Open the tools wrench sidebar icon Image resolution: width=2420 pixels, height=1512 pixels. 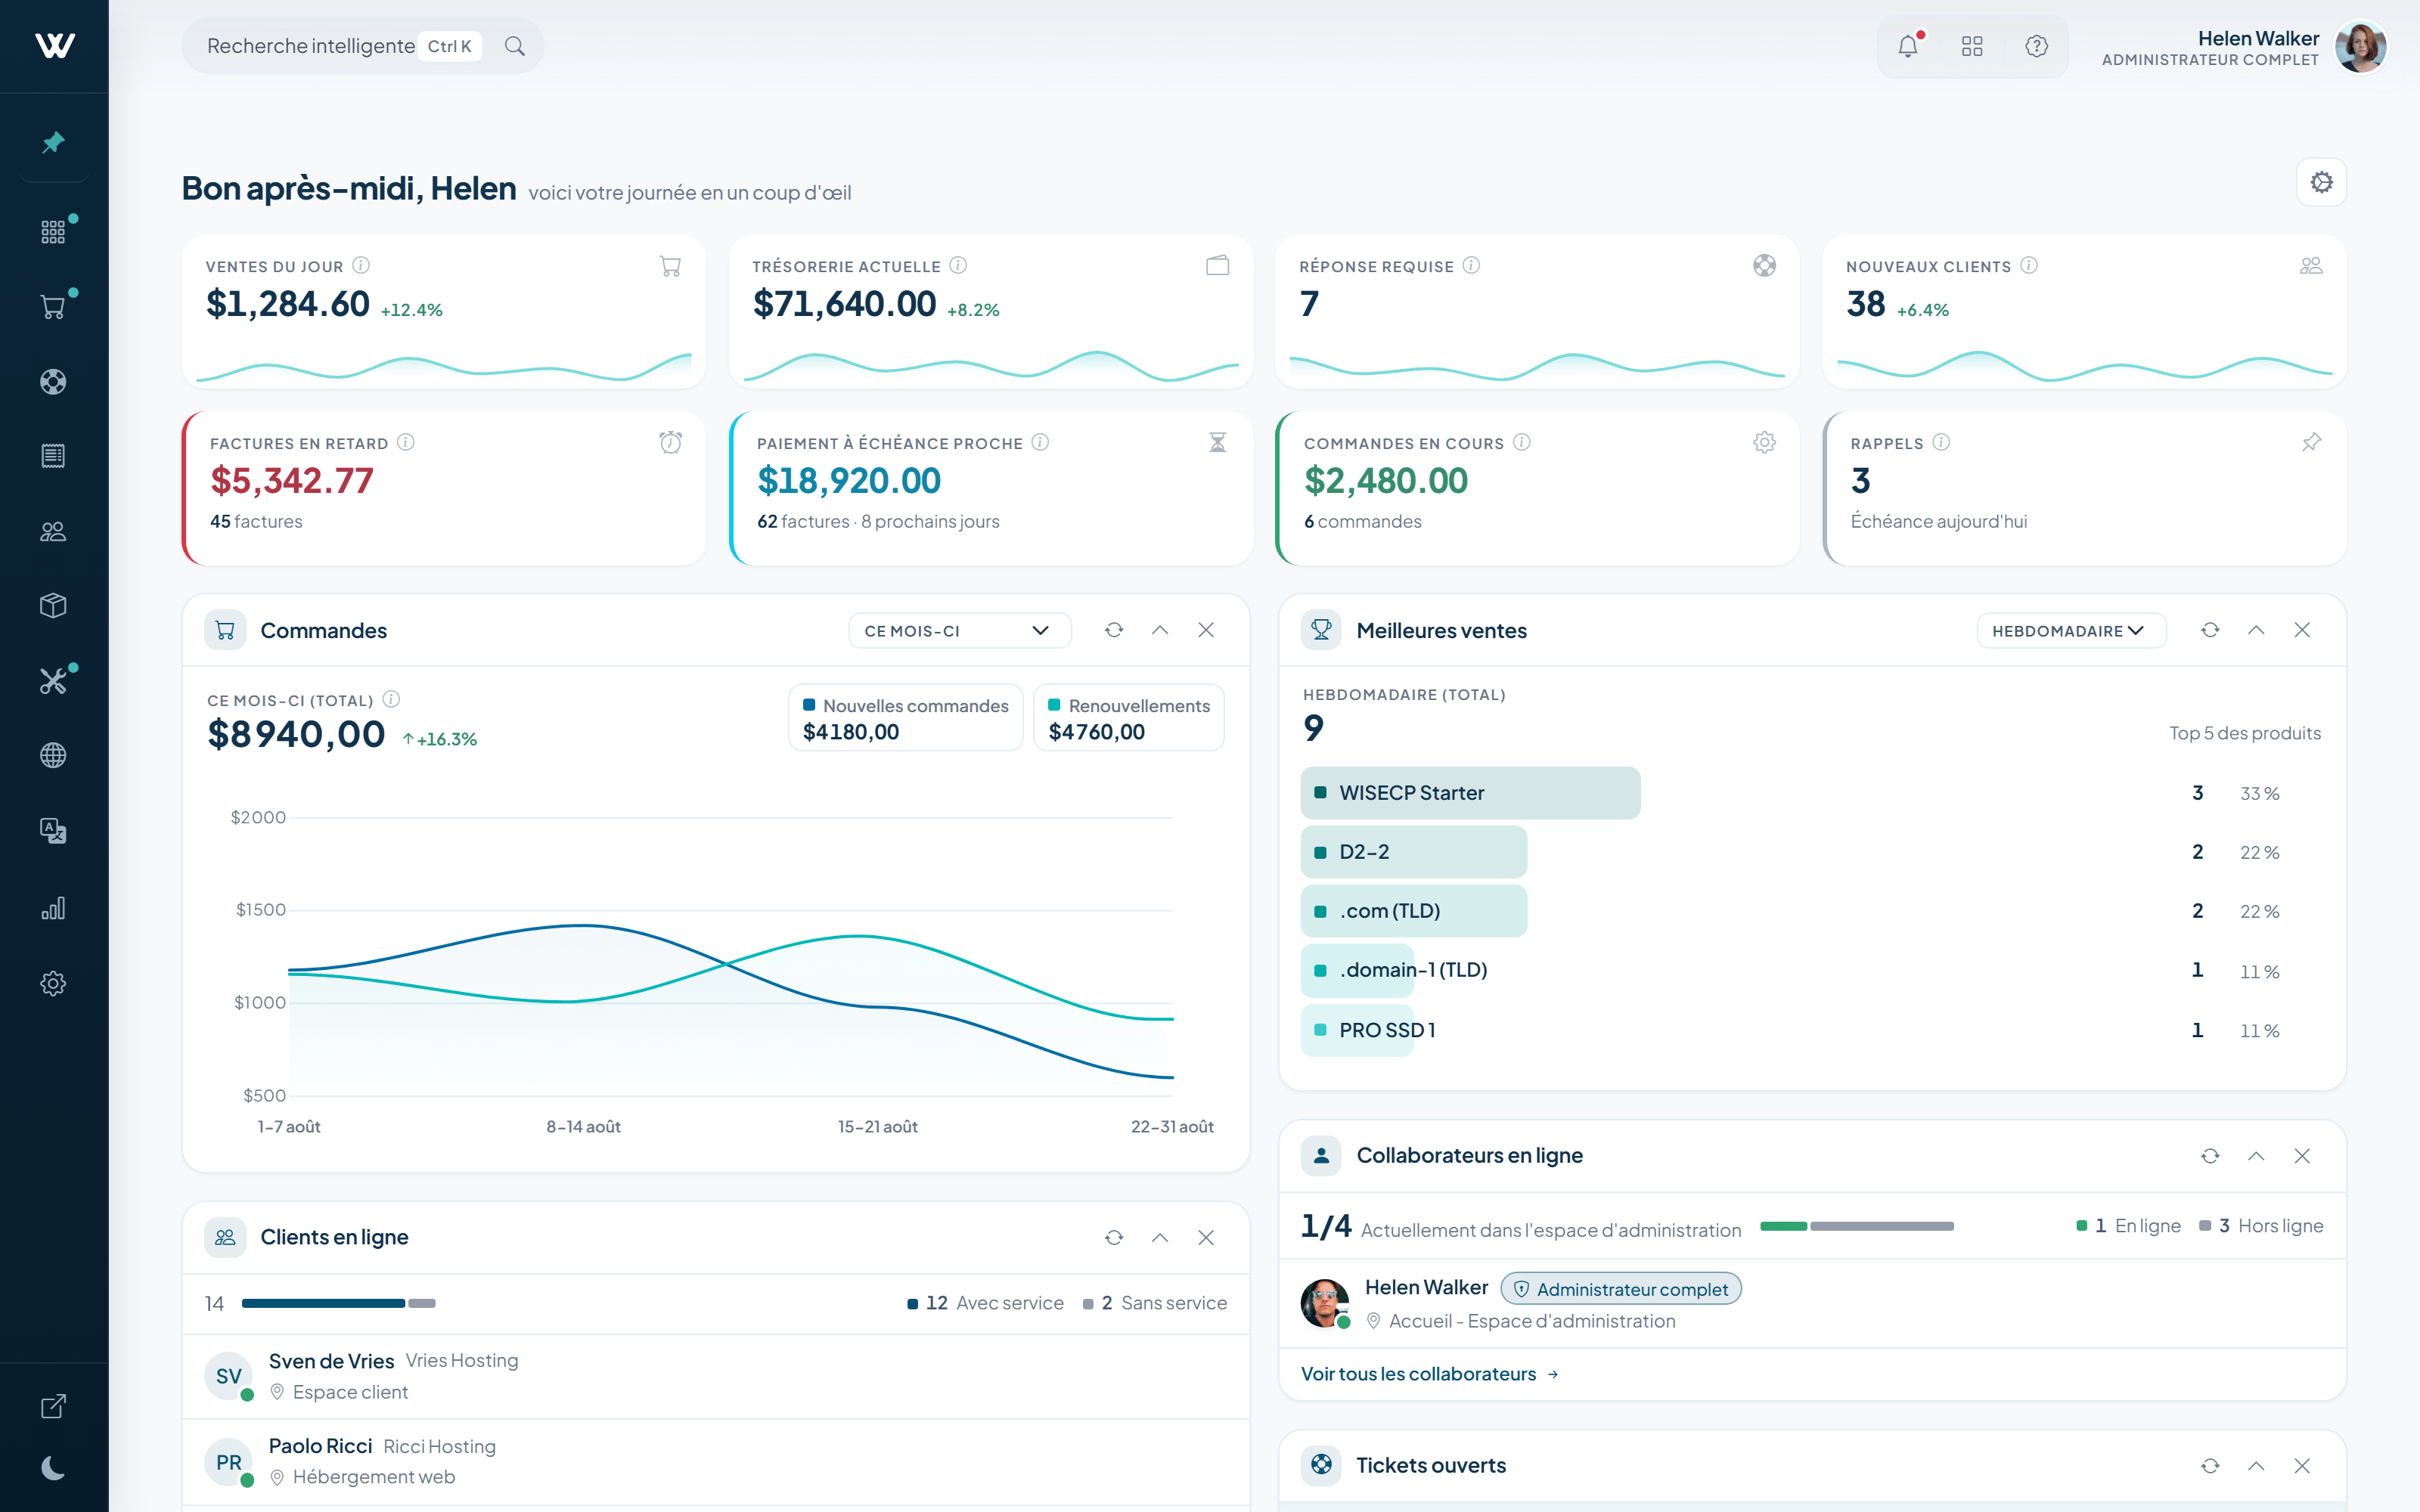(x=54, y=681)
